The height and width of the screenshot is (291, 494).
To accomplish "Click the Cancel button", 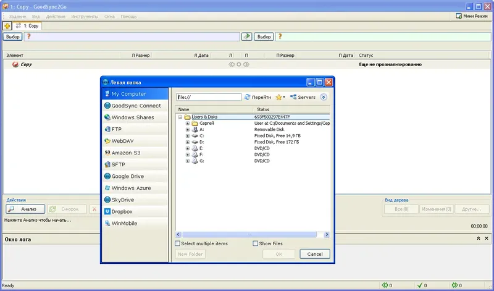I will pos(315,254).
